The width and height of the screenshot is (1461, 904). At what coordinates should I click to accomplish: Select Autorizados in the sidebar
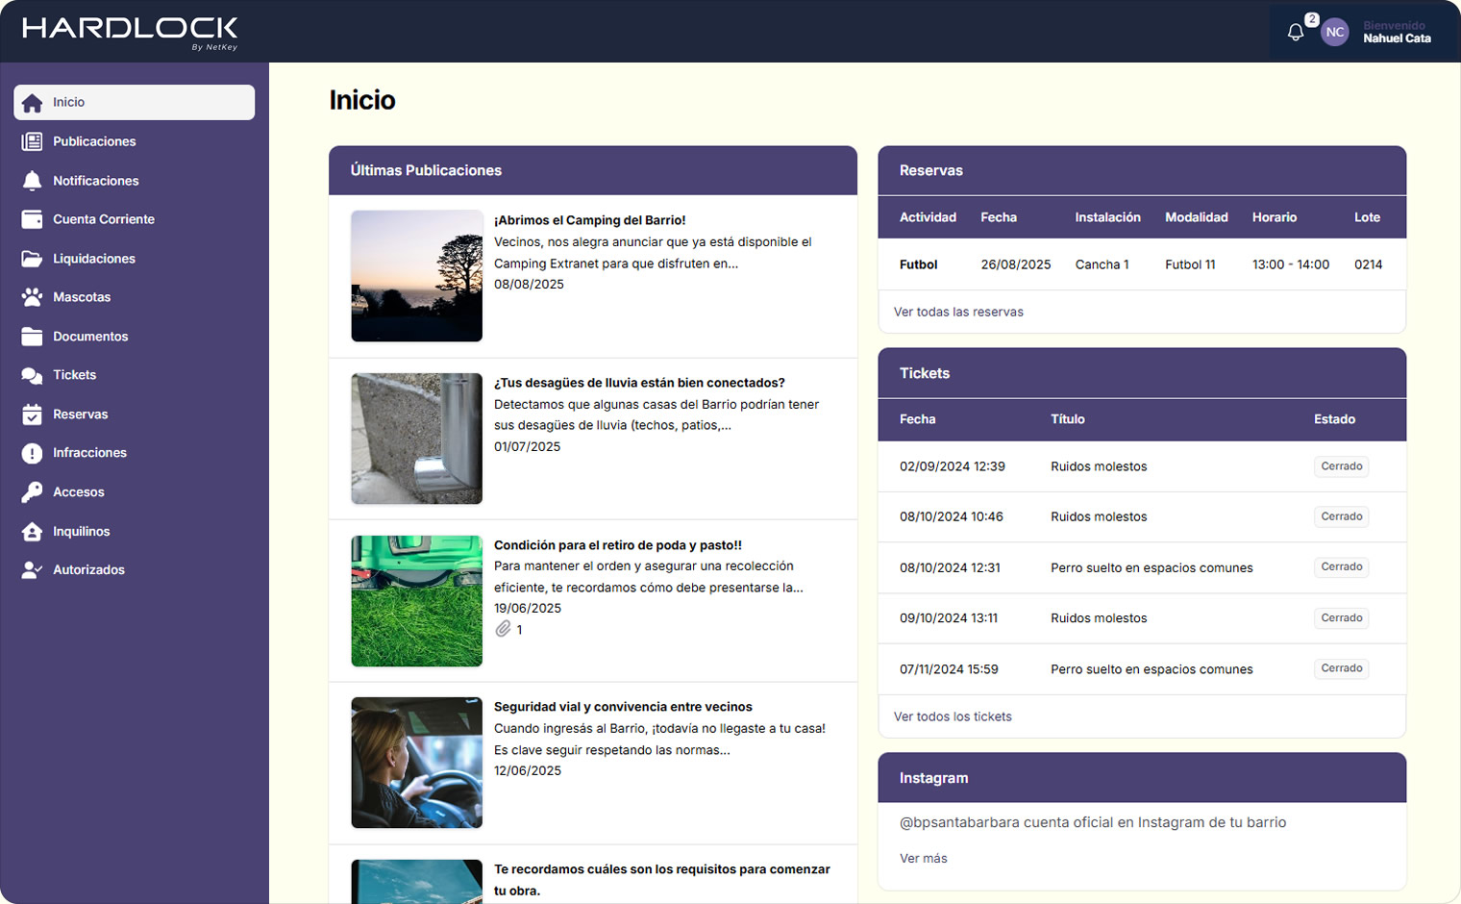tap(88, 570)
